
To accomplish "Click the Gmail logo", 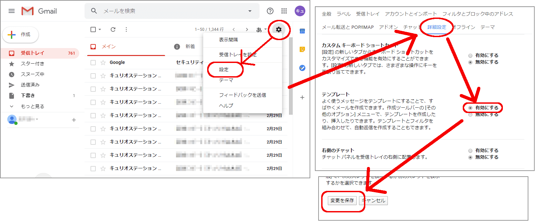I will [x=39, y=11].
